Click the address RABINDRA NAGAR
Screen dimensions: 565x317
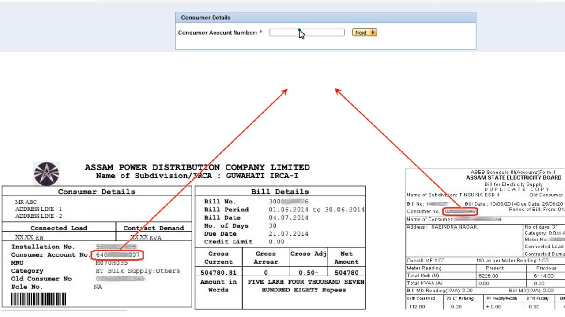(x=454, y=227)
